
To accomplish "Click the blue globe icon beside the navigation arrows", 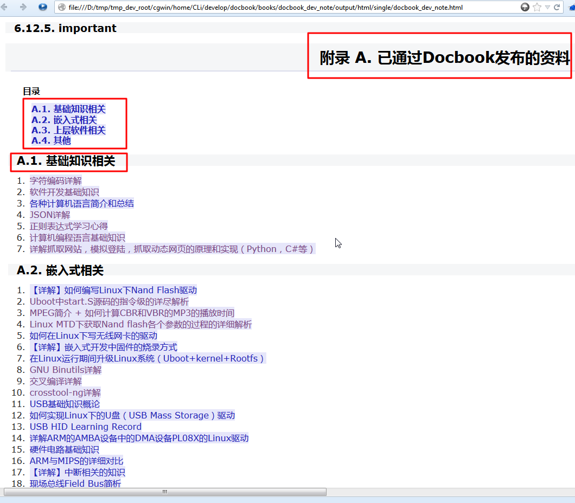I will [x=42, y=7].
